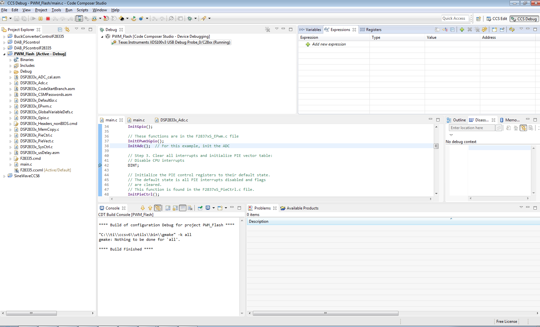Open the Scripts menu

82,10
